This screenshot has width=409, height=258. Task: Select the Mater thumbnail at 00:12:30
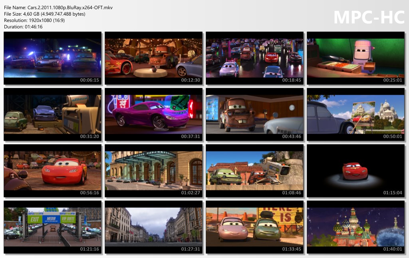tap(154, 58)
